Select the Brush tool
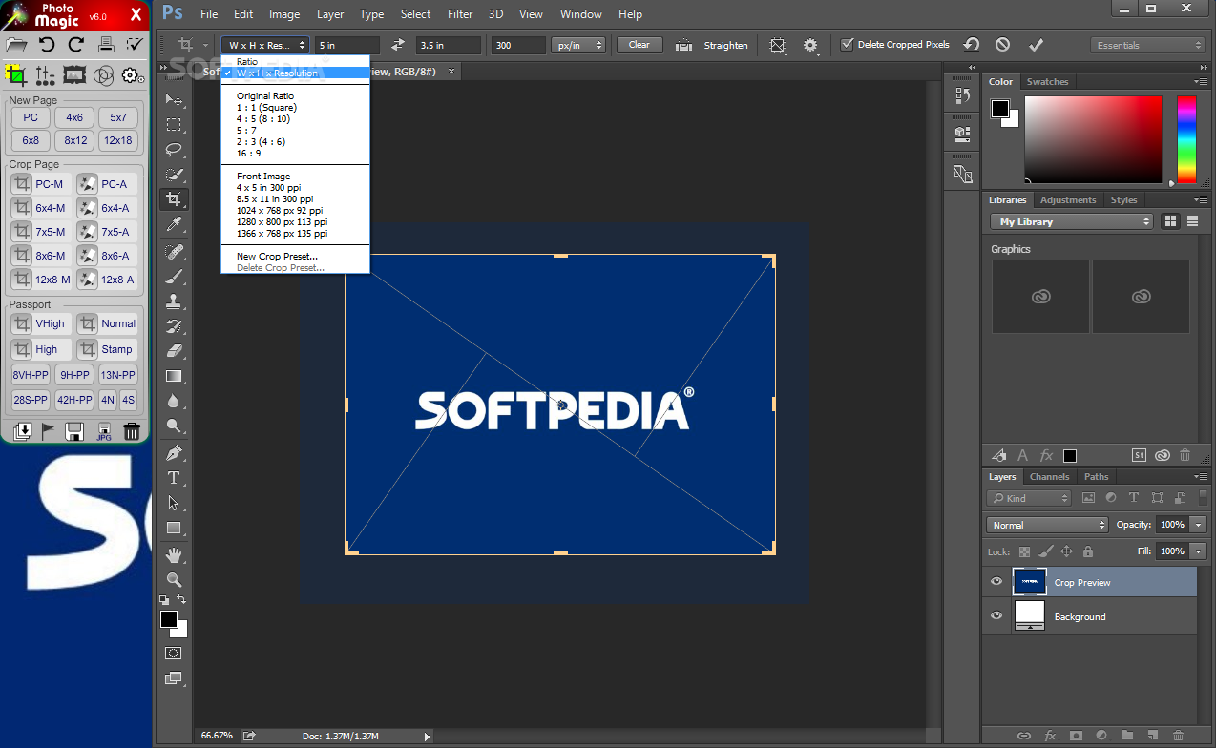Viewport: 1216px width, 748px height. pos(174,277)
